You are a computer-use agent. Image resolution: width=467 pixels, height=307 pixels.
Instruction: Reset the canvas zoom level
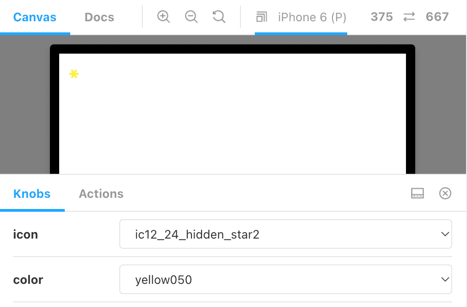tap(219, 17)
